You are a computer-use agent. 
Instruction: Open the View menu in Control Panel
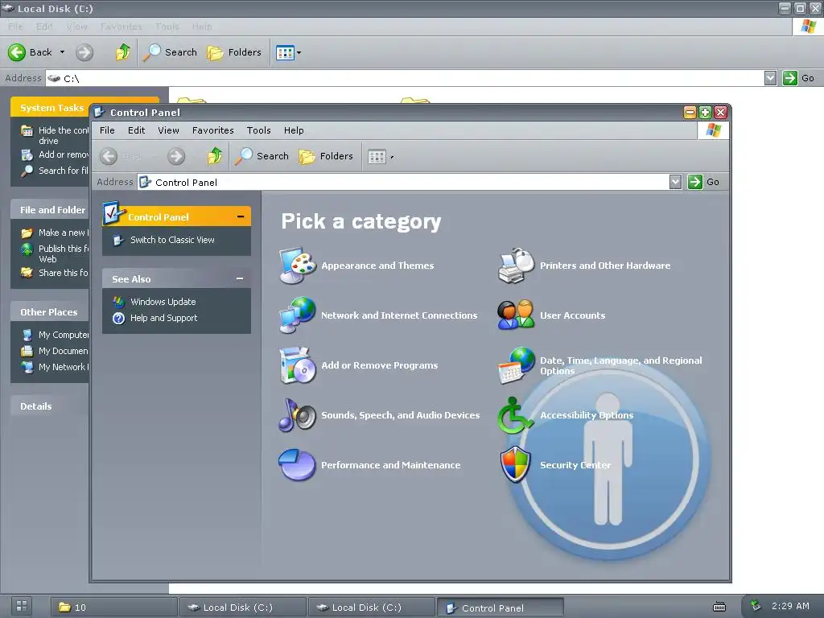click(169, 130)
